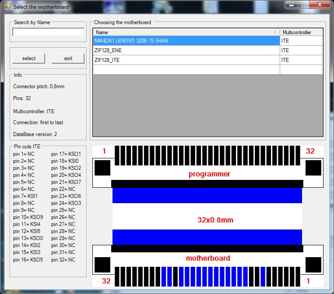
Task: Minimize the Select the motherboard window
Action: [x=292, y=5]
